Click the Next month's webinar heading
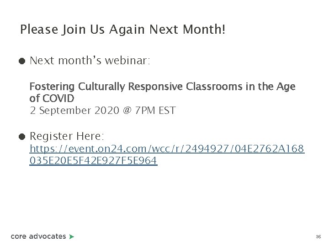329x246 pixels. pos(90,60)
